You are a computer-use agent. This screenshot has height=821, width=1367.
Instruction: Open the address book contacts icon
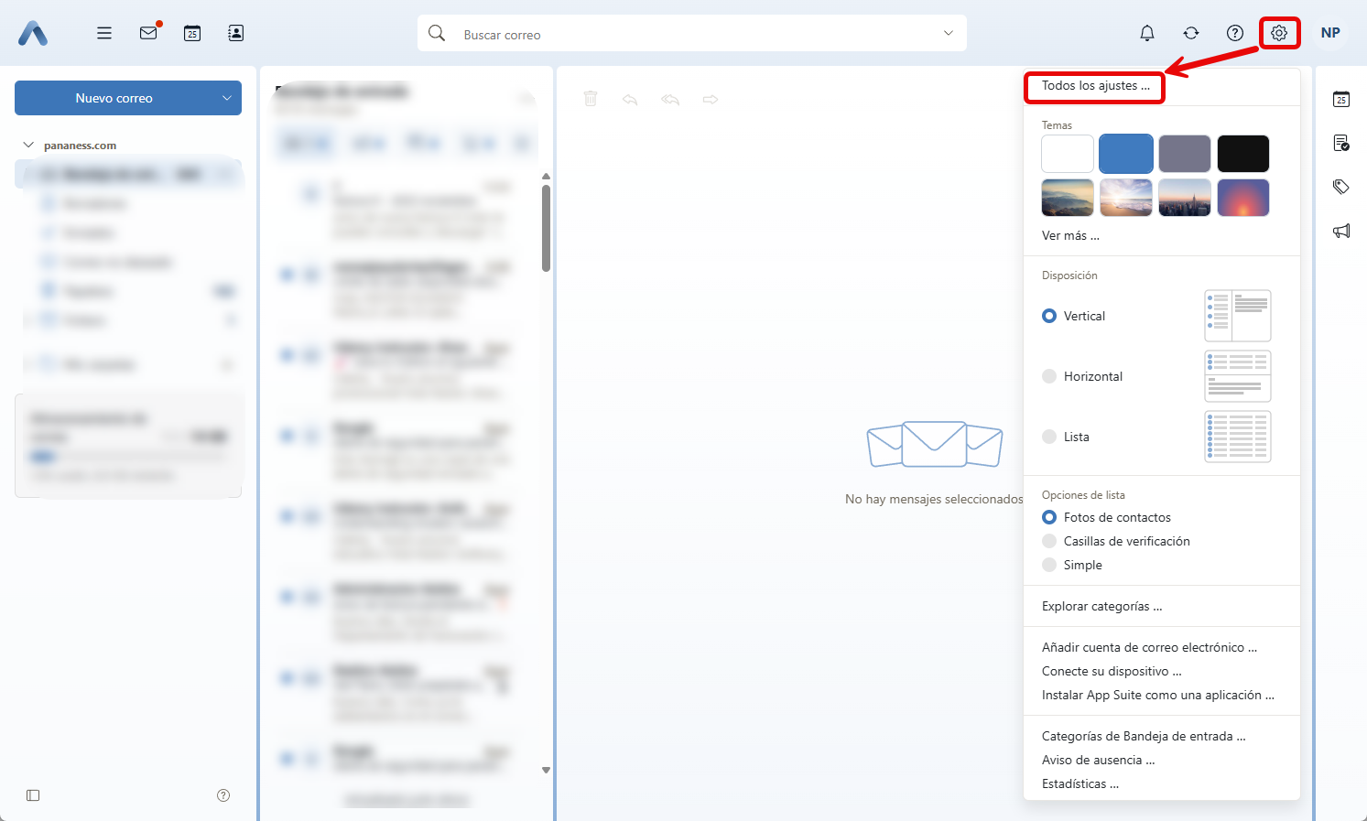[x=235, y=33]
